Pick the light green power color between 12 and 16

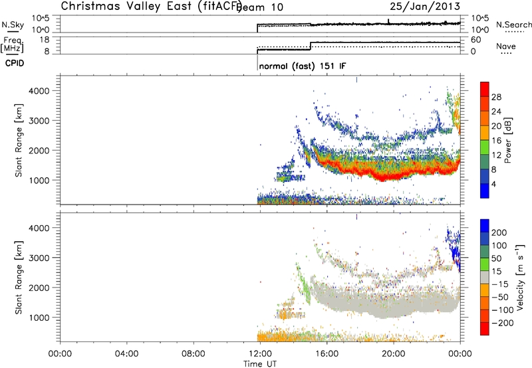pos(485,147)
